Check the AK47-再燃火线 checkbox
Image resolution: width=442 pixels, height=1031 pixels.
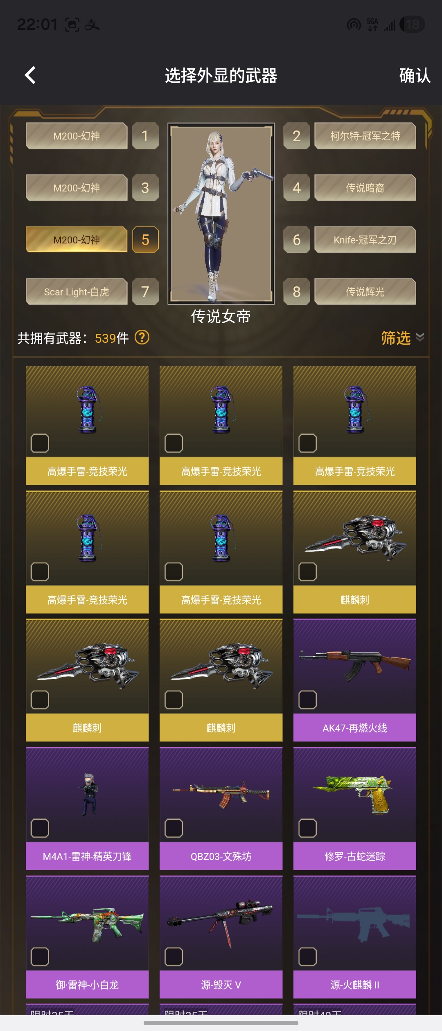(x=308, y=700)
